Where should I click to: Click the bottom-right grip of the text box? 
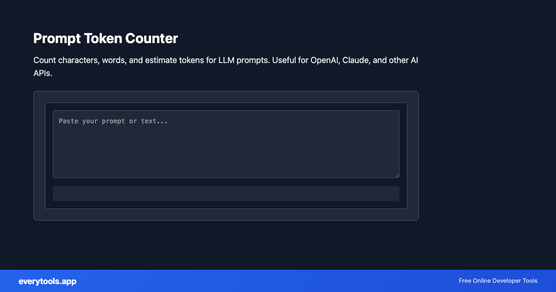coord(398,175)
